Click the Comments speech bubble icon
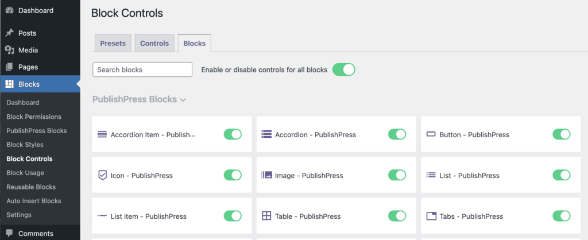This screenshot has width=588, height=240. pos(10,233)
